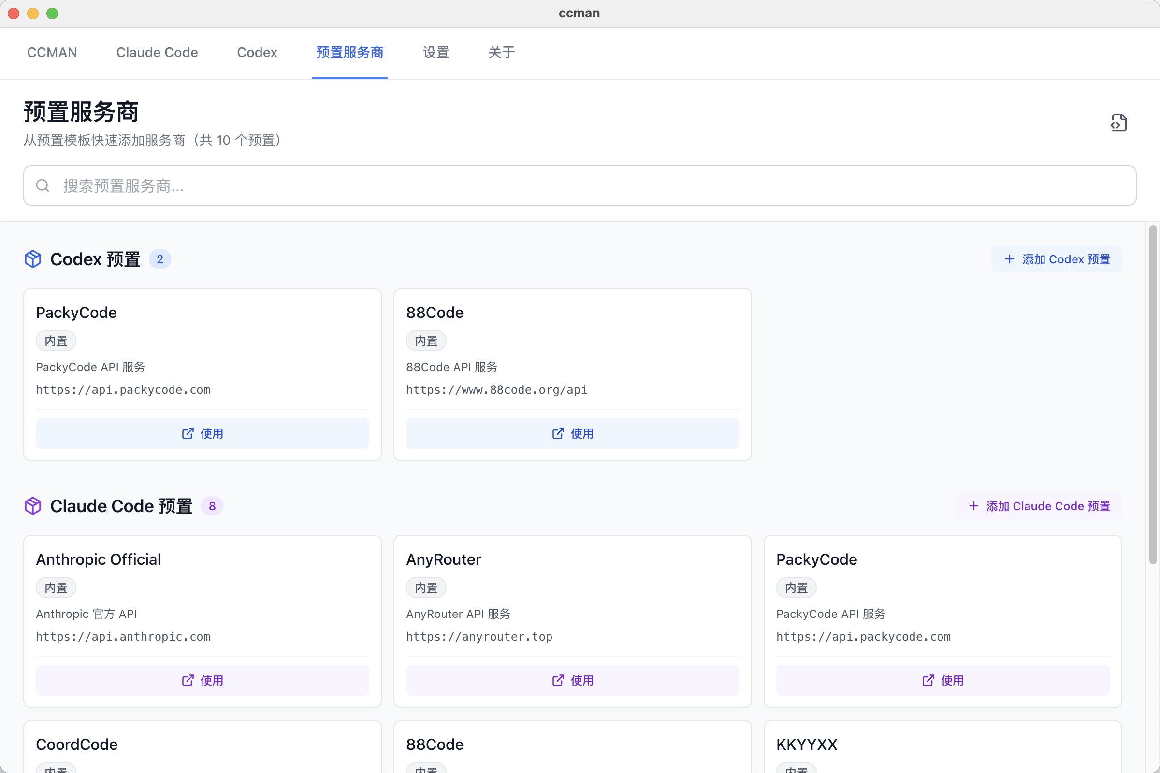Click the vertical scrollbar thumb

point(1153,394)
